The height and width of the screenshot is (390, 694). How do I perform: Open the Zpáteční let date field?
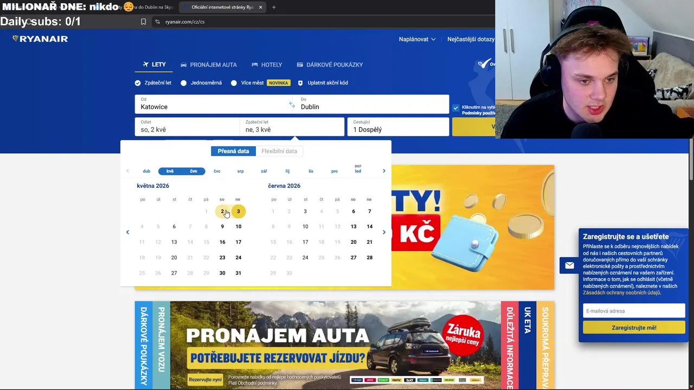tap(292, 127)
